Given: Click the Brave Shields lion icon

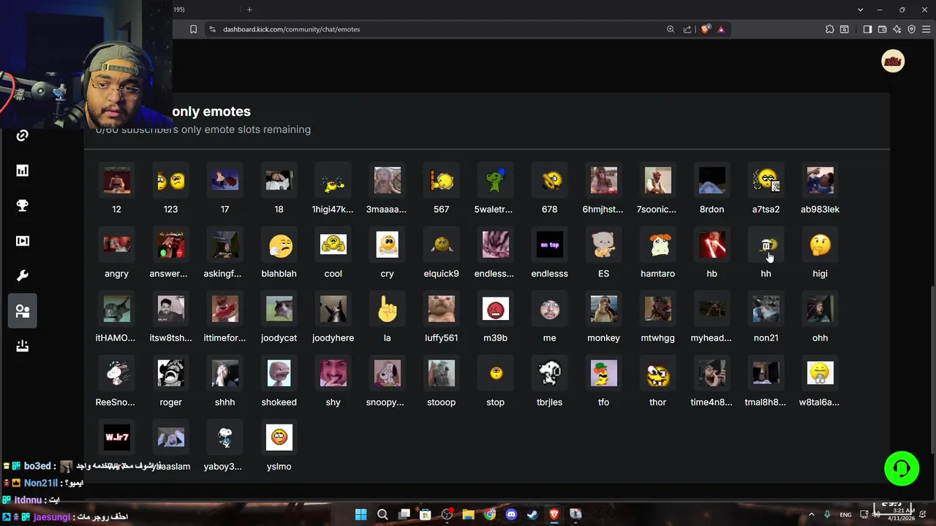Looking at the screenshot, I should [705, 29].
